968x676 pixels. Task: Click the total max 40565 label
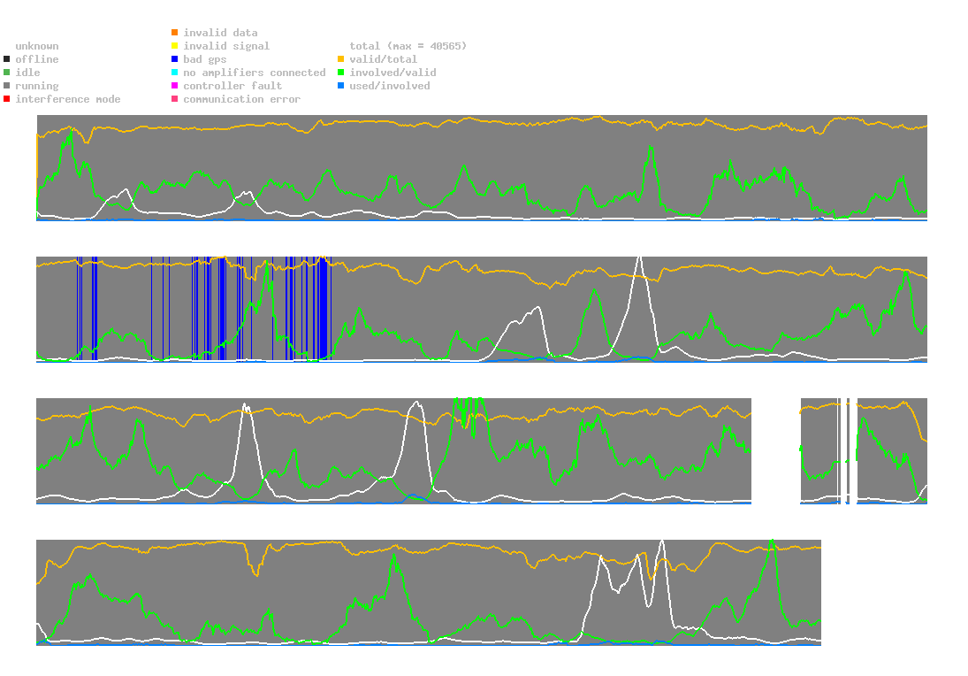click(x=408, y=46)
